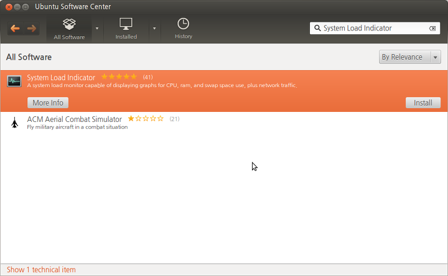The width and height of the screenshot is (448, 276).
Task: Click the ACM Aerial Combat Simulator airplane icon
Action: [14, 122]
